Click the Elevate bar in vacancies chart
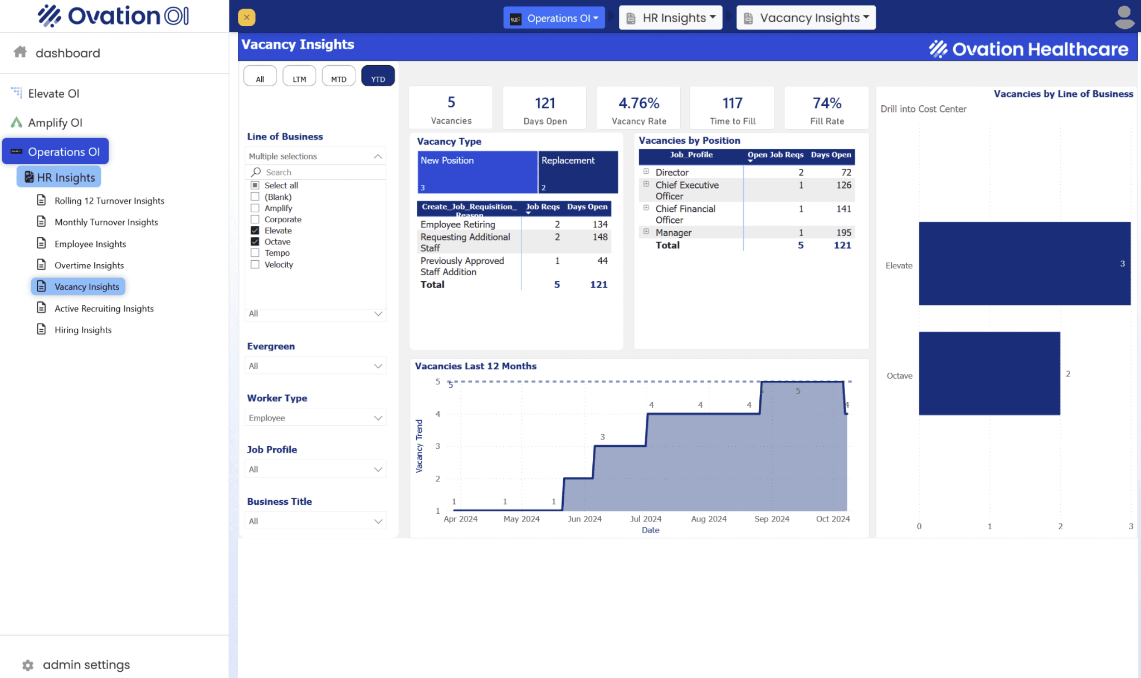 1025,264
